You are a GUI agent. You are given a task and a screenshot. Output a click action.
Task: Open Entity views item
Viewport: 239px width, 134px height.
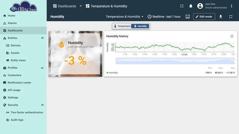23,60
